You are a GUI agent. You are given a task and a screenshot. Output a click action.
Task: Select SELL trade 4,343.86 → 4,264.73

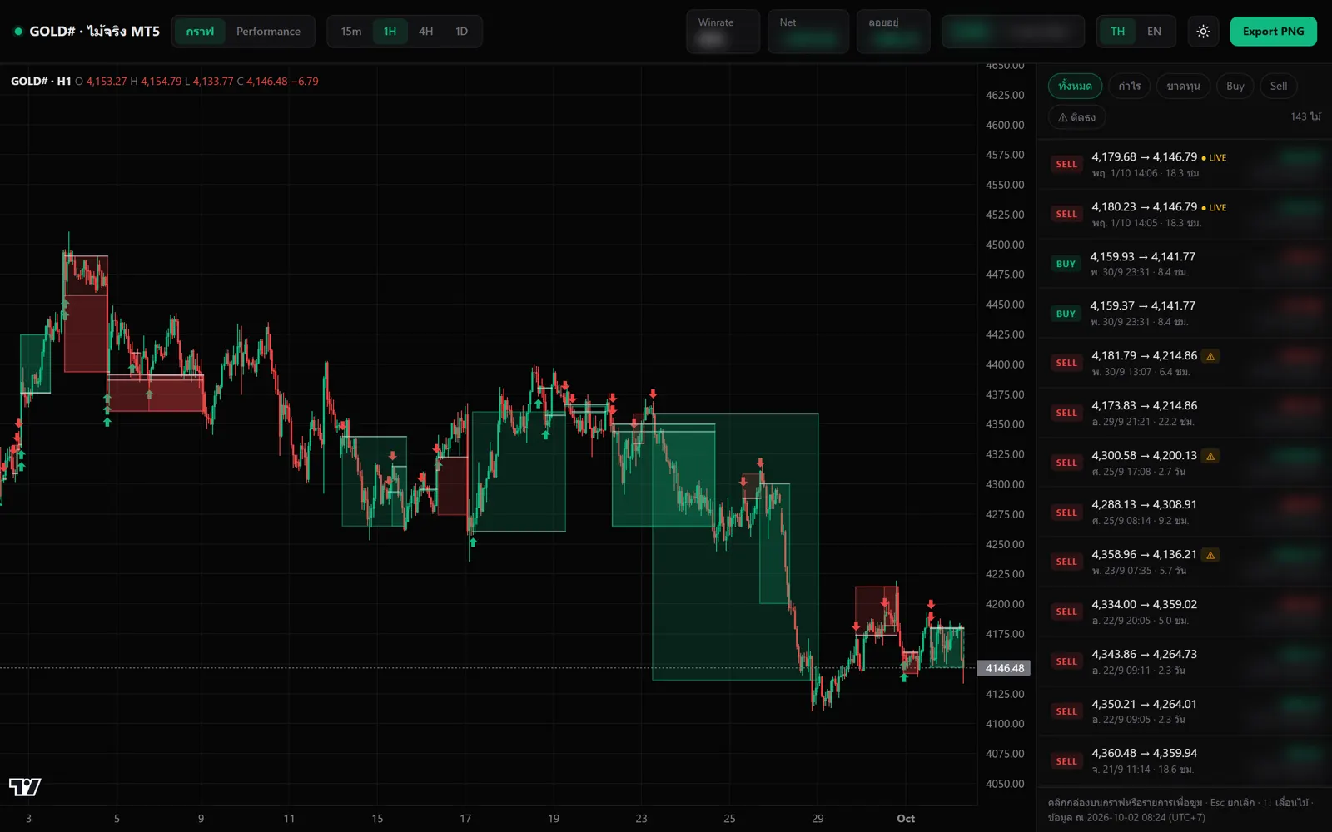pos(1184,662)
